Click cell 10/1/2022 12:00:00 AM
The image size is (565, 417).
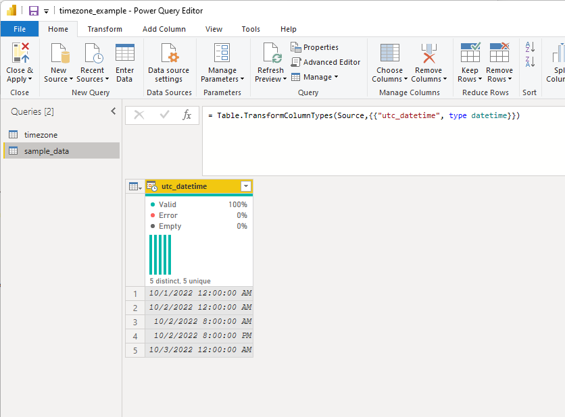[x=199, y=294]
